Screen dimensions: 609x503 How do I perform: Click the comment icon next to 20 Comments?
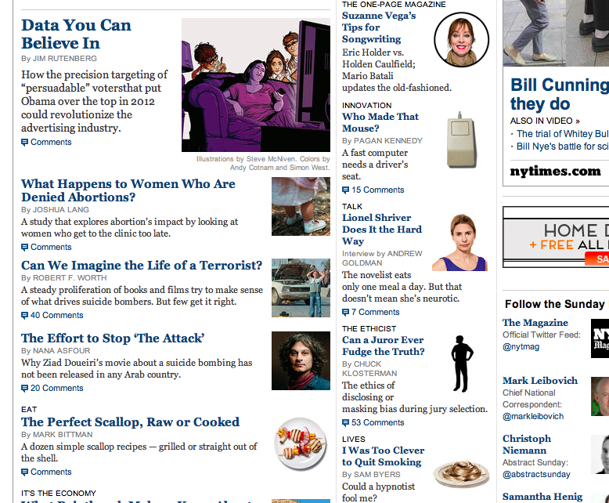[x=24, y=389]
